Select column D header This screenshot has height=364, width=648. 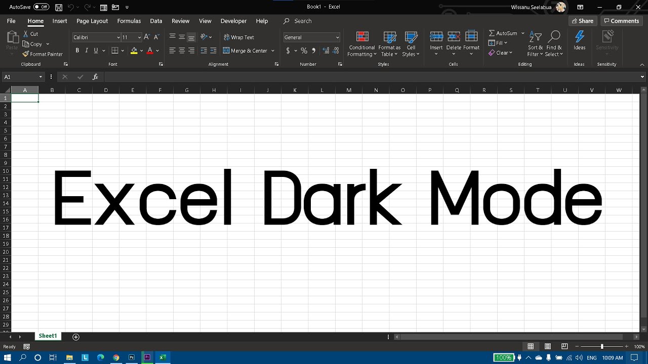click(x=106, y=90)
